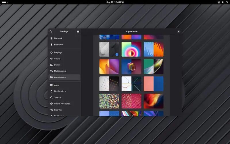Select the glass cube wallpaper thumbnail

(x=131, y=67)
